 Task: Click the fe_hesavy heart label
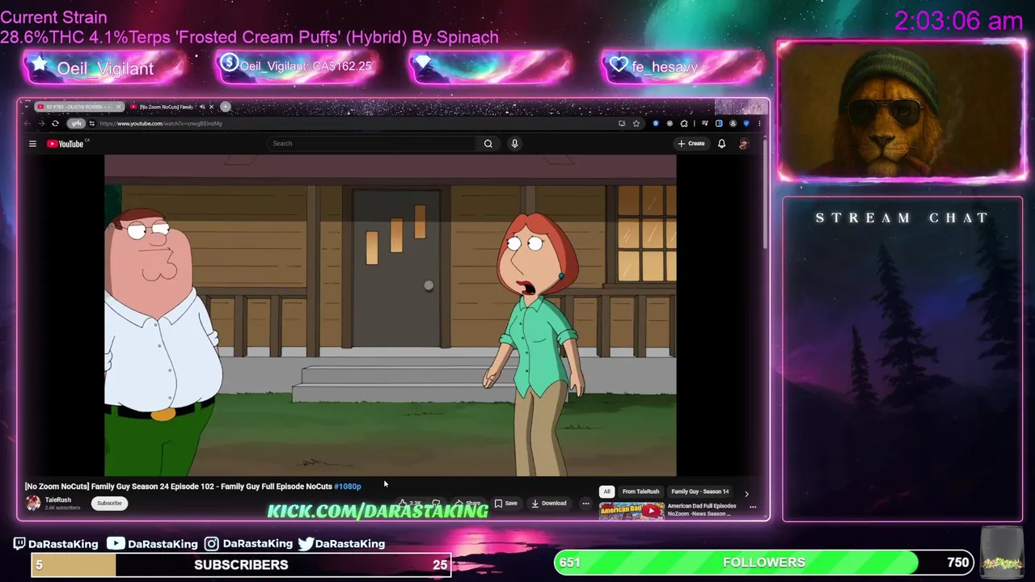pos(665,67)
